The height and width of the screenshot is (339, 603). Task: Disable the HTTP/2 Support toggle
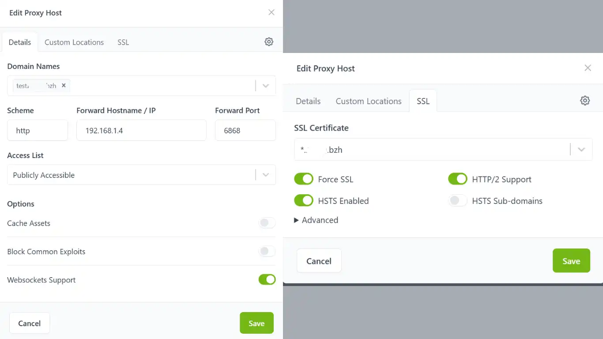pos(457,179)
